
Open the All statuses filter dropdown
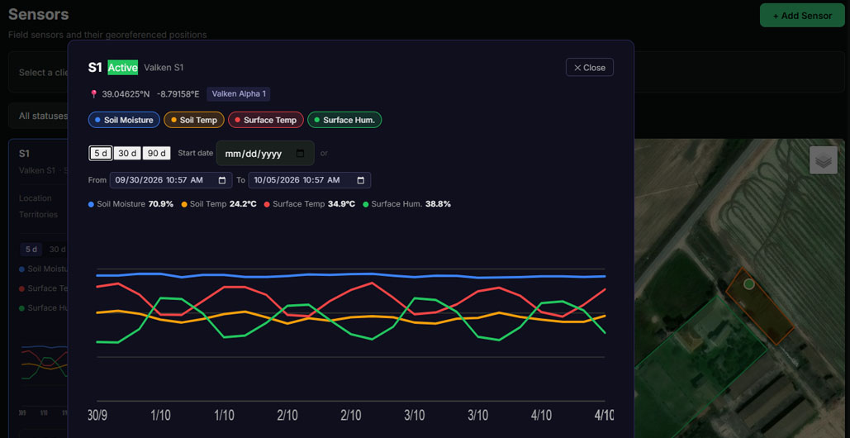pos(38,116)
